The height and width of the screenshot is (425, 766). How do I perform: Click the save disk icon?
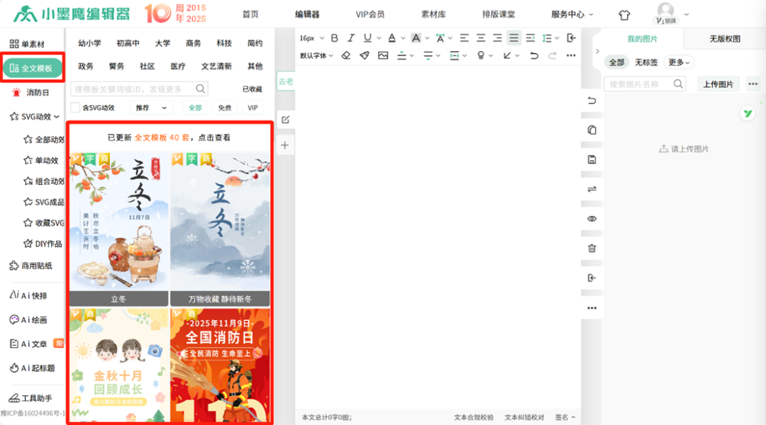coord(592,160)
